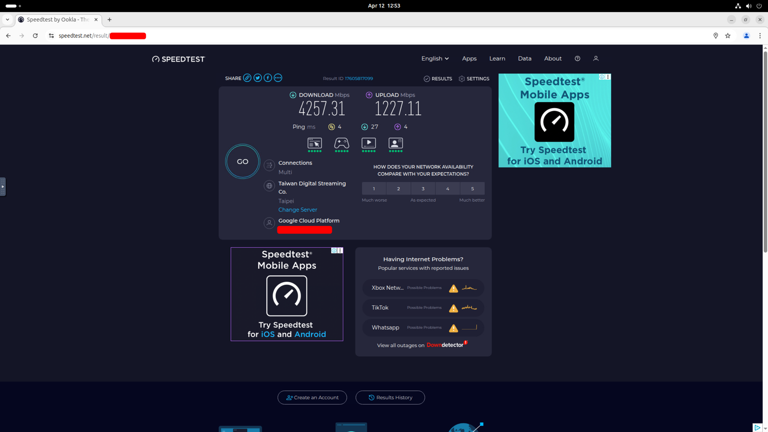Open ad options on sidebar ad

608,77
